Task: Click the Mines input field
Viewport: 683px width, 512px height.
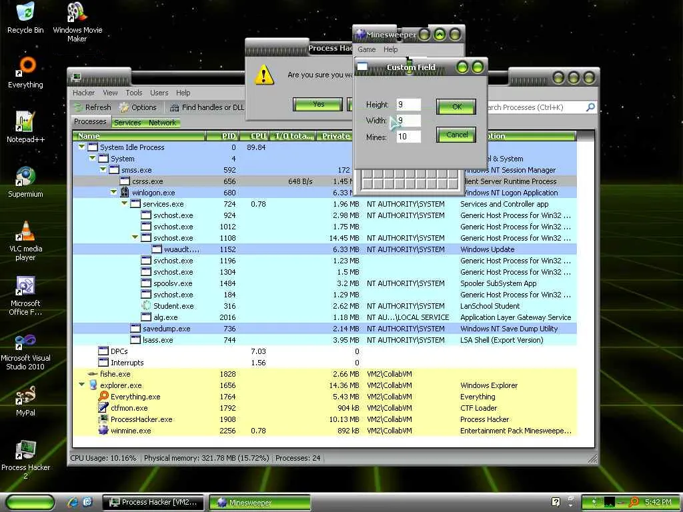Action: point(409,137)
